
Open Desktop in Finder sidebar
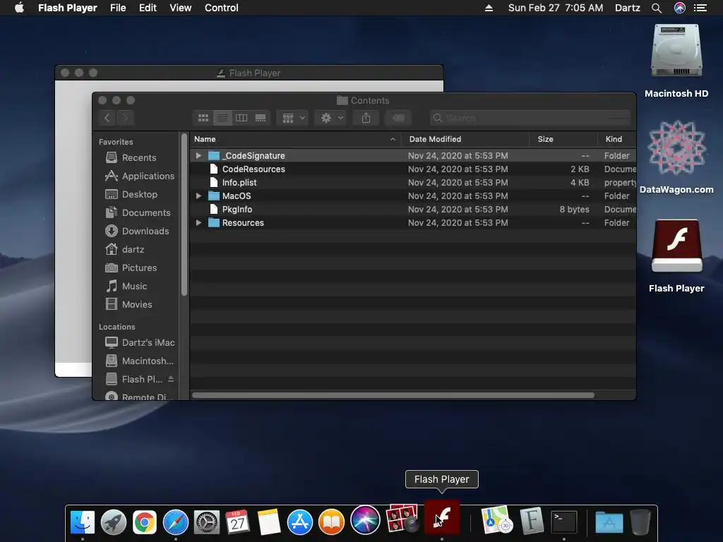[131, 195]
